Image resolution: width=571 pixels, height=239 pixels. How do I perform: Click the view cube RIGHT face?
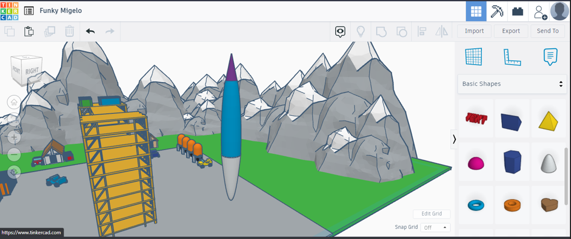point(32,71)
